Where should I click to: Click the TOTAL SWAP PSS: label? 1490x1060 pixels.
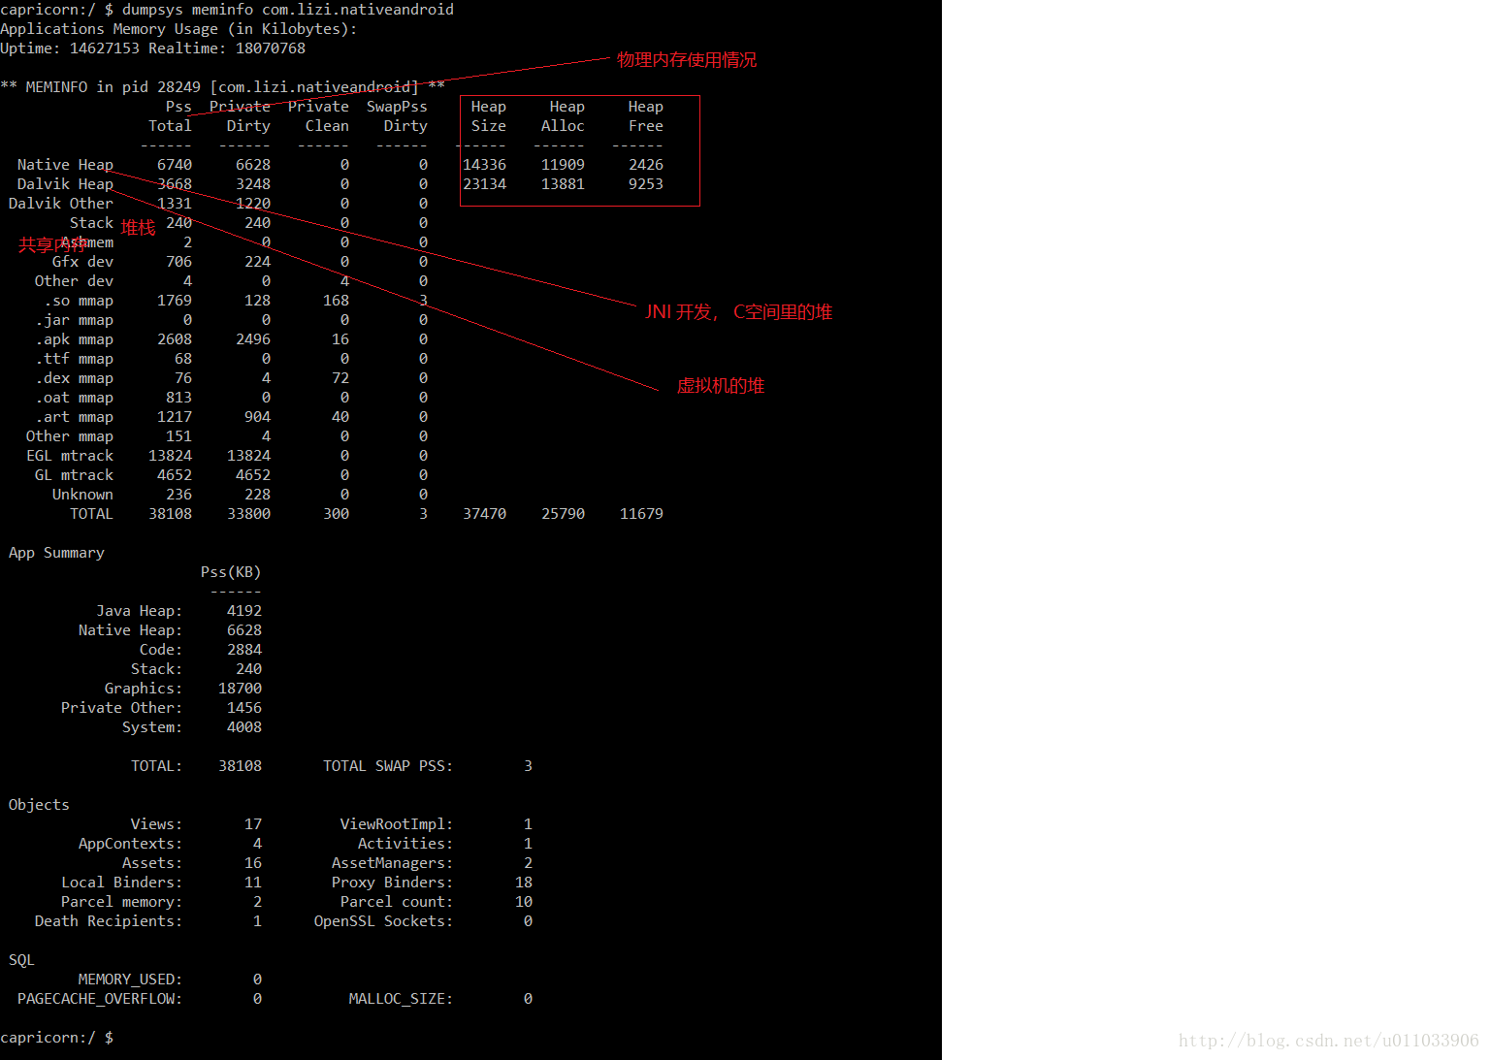pyautogui.click(x=388, y=766)
